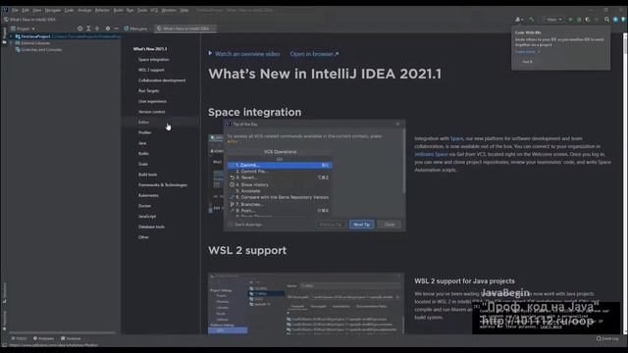Open the Problems tool window tab
The height and width of the screenshot is (353, 628).
43,338
